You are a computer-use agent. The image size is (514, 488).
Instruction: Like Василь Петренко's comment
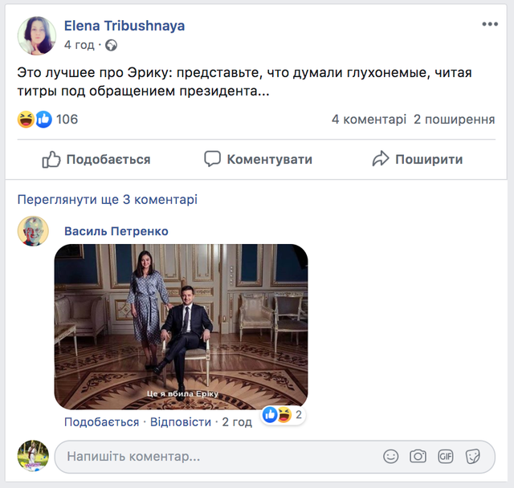click(x=101, y=421)
